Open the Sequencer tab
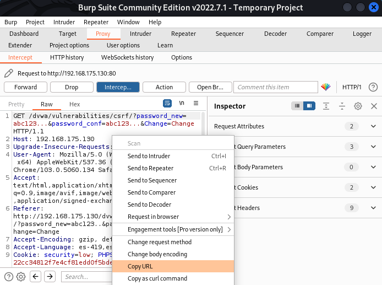This screenshot has height=285, width=382. point(230,34)
